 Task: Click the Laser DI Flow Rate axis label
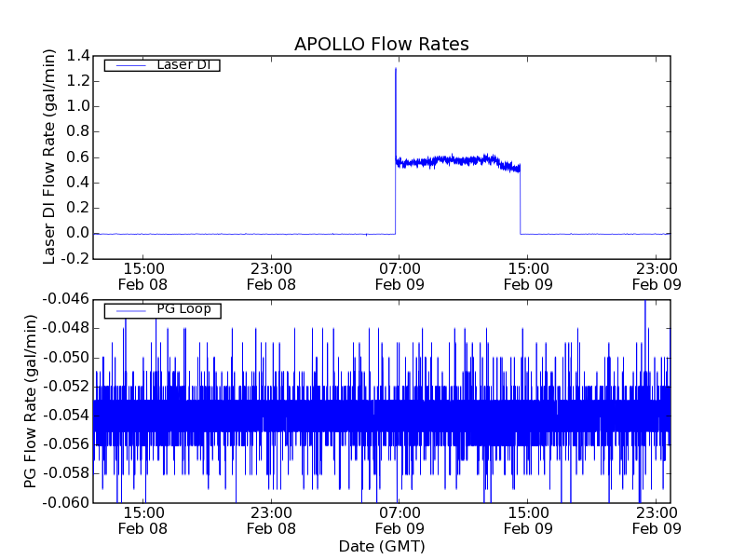point(49,157)
